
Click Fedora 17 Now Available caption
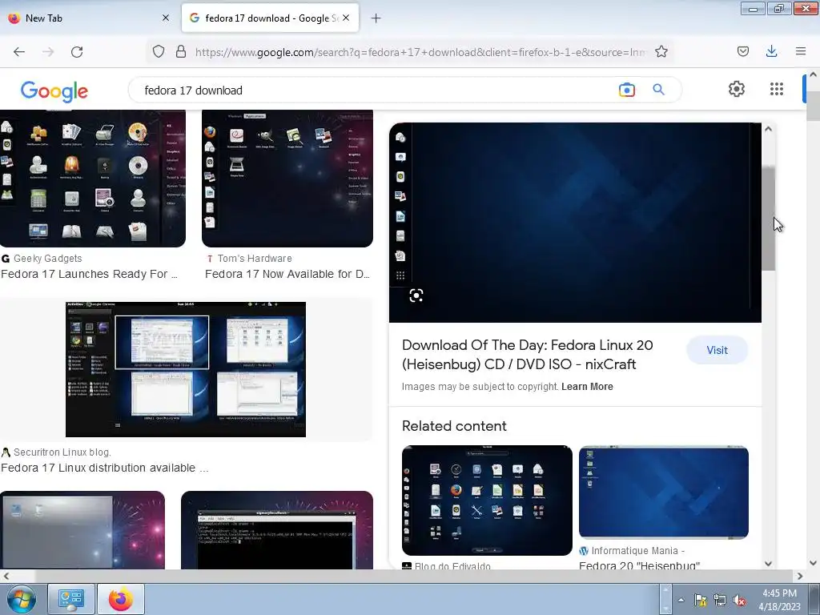(287, 274)
